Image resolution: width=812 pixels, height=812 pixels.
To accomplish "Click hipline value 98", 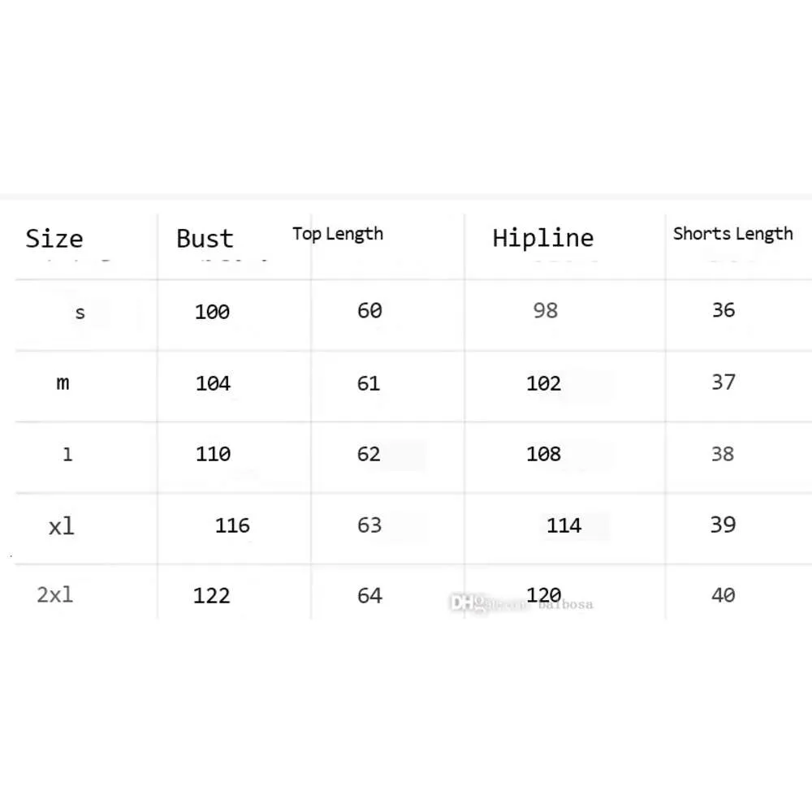I will click(546, 310).
